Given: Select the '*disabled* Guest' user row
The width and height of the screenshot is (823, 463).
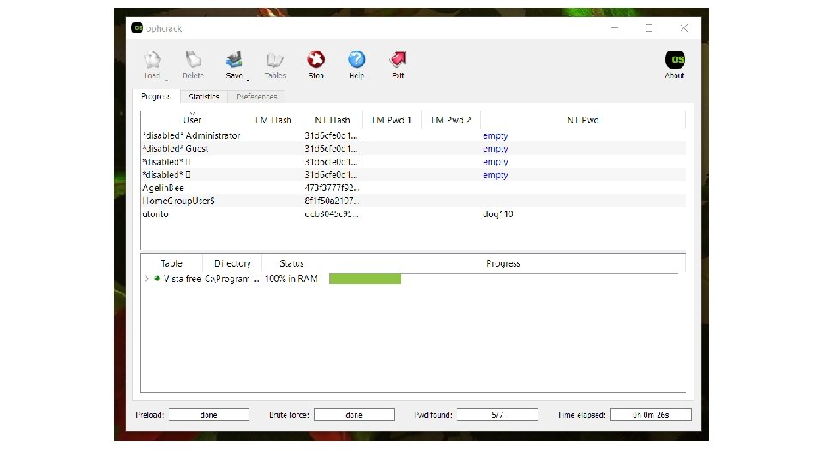Looking at the screenshot, I should point(413,148).
